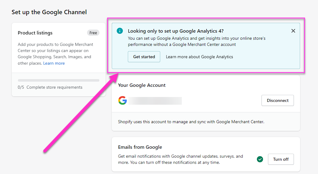Dismiss the Google Analytics 4 banner
The height and width of the screenshot is (174, 318).
pos(293,31)
